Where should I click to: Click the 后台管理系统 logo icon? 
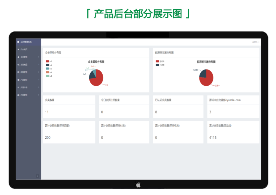coord(18,42)
